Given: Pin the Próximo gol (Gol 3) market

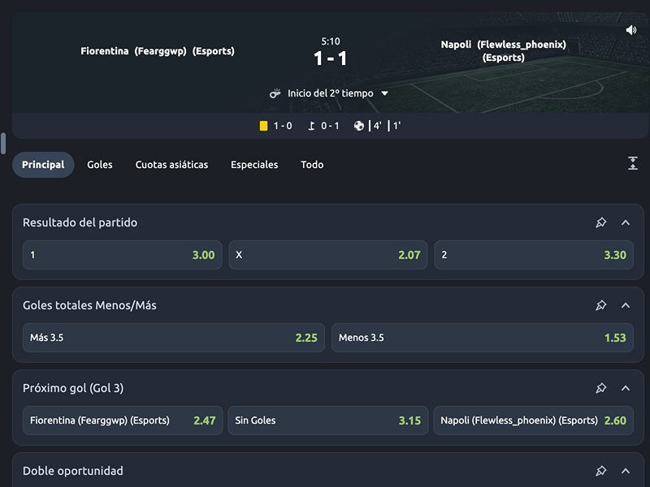Looking at the screenshot, I should (x=601, y=388).
